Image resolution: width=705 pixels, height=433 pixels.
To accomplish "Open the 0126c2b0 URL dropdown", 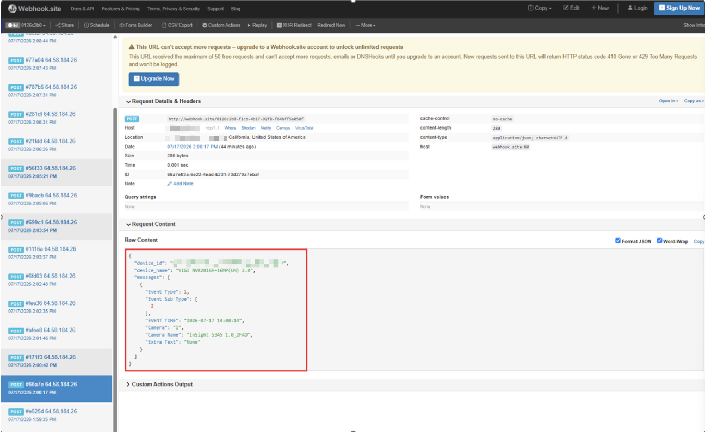I will 33,25.
